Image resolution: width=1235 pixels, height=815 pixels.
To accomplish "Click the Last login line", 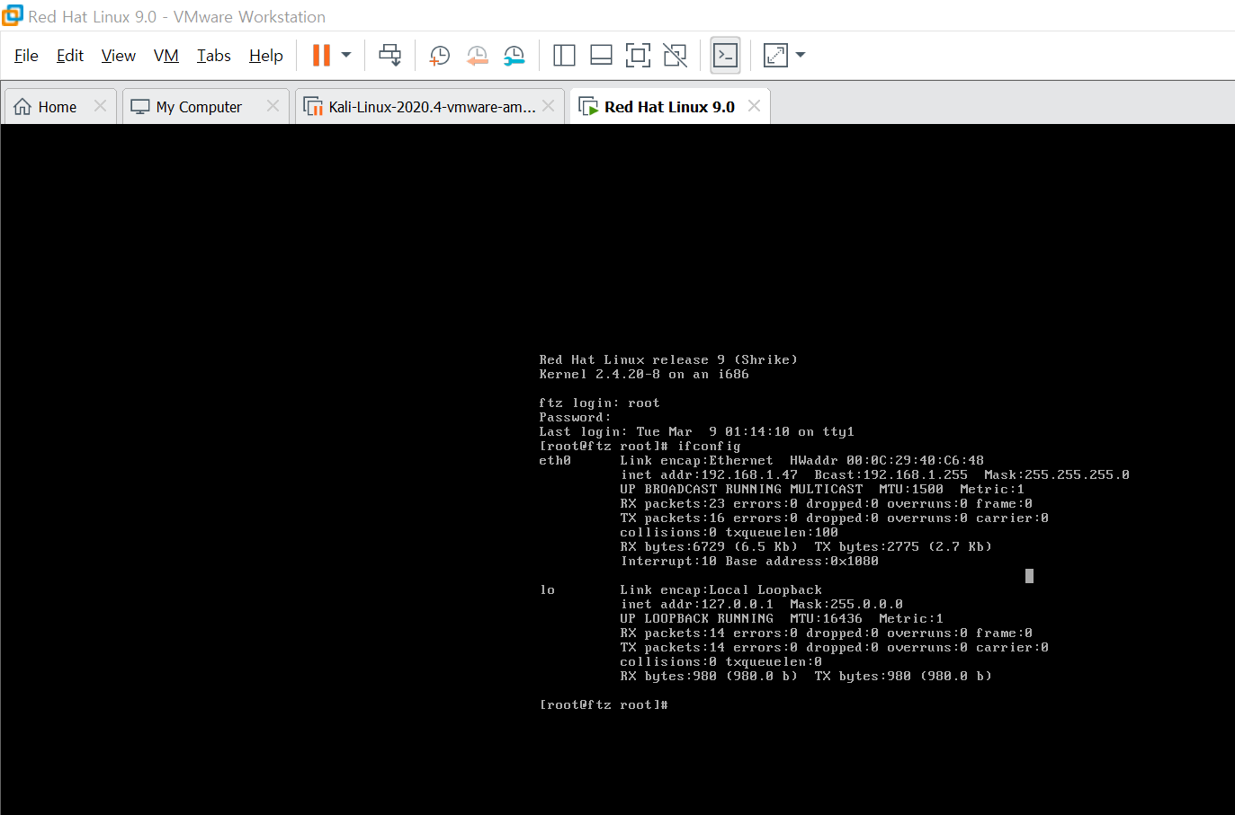I will (697, 432).
